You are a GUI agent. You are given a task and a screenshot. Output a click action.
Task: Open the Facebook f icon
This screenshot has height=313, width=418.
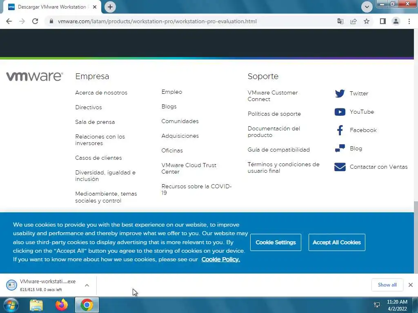click(x=340, y=130)
